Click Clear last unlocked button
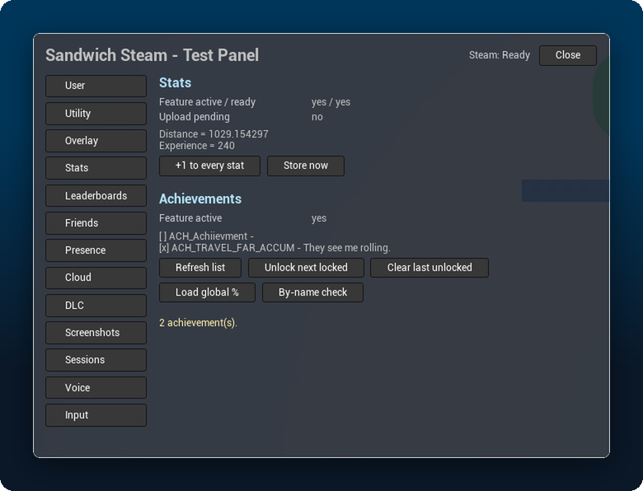This screenshot has height=491, width=643. click(x=429, y=268)
